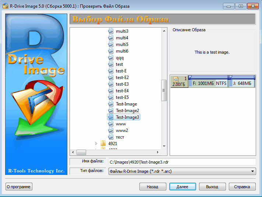Open Справка help button

pyautogui.click(x=242, y=186)
